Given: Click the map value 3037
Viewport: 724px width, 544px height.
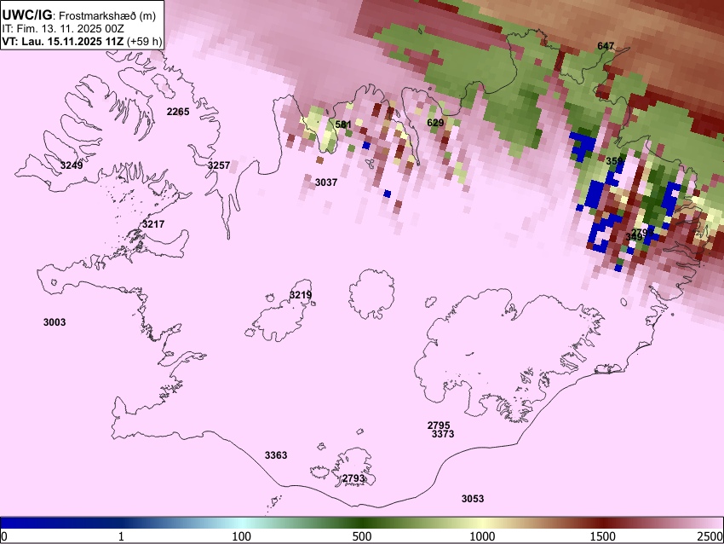Looking at the screenshot, I should pos(326,182).
